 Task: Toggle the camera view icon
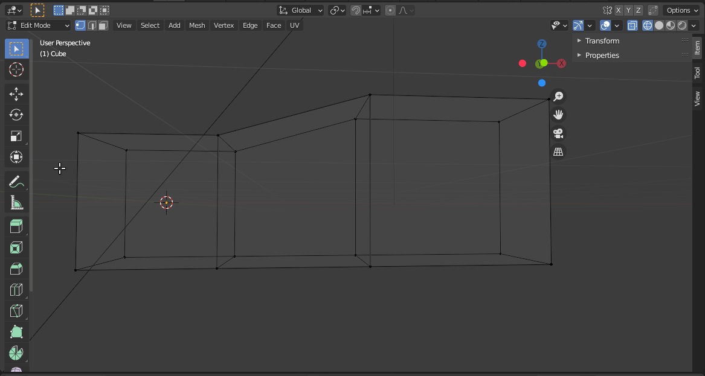pyautogui.click(x=558, y=133)
